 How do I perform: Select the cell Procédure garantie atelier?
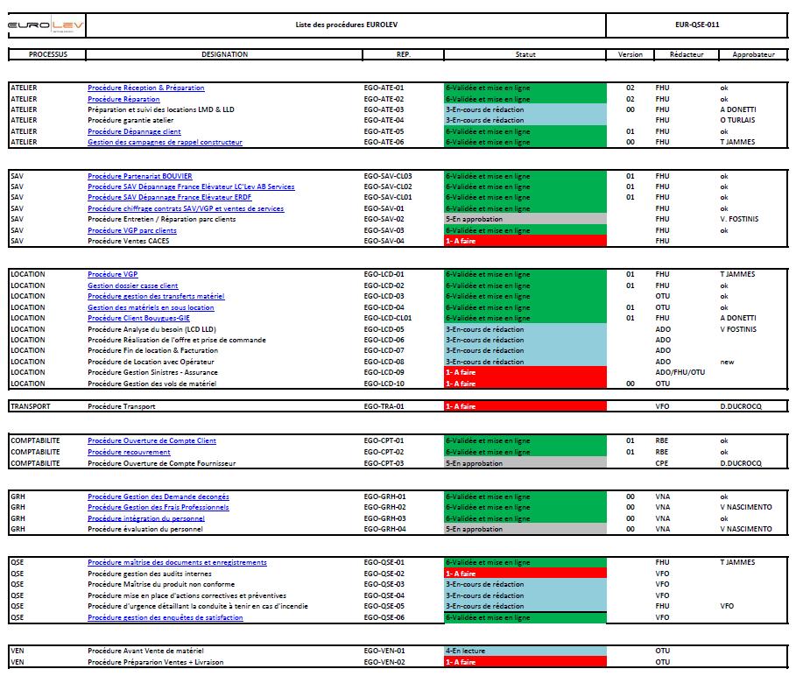point(130,120)
